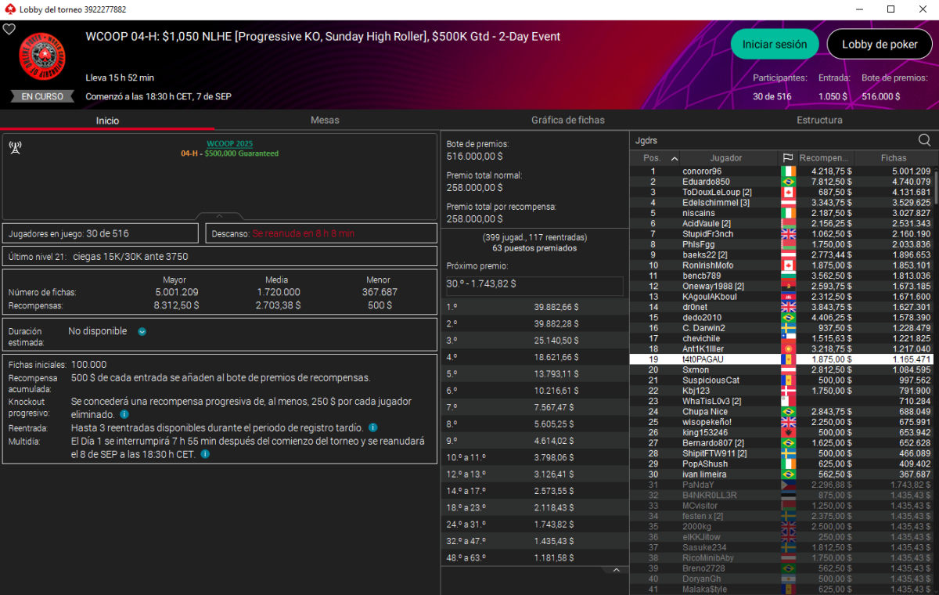The height and width of the screenshot is (595, 939).
Task: Click the flag in Kbj123's row
Action: [x=788, y=391]
